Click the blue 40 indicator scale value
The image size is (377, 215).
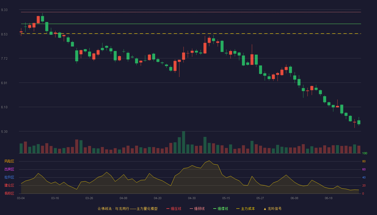(x=364, y=178)
